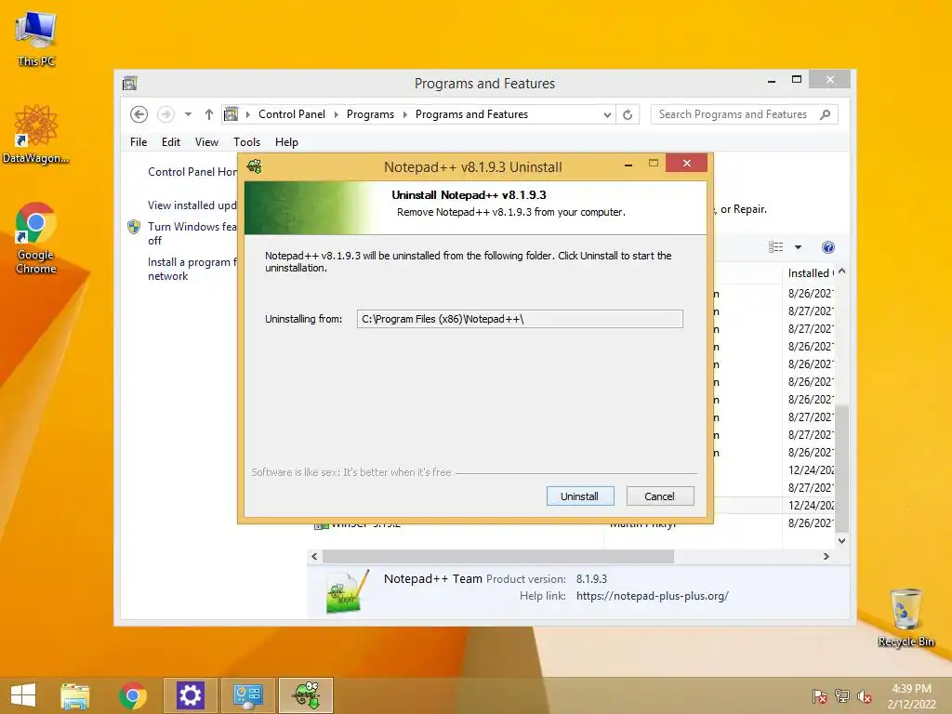The height and width of the screenshot is (714, 952).
Task: Select the 12/24 date in highlighted row
Action: (811, 505)
